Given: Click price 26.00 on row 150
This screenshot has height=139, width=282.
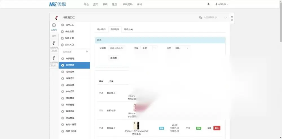Looking at the screenshot, I should [175, 125].
